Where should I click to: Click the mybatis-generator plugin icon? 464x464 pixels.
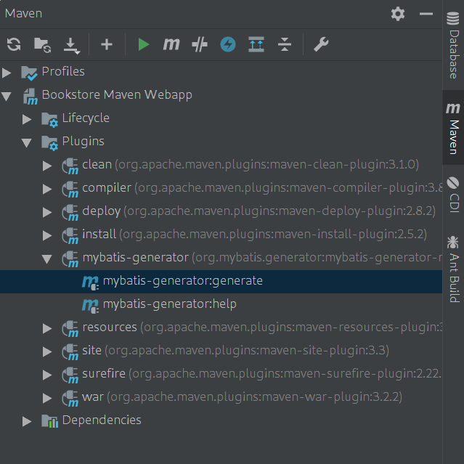pos(70,259)
